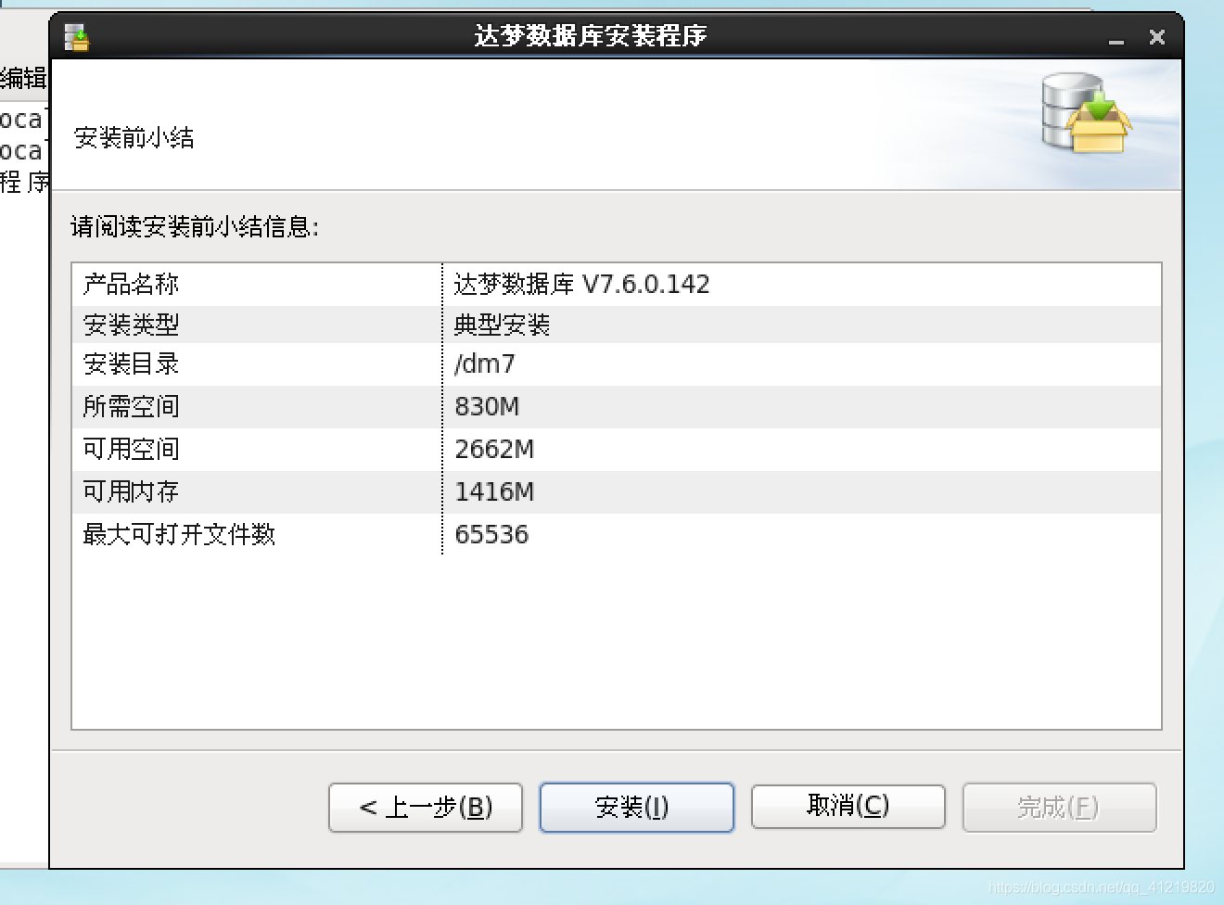Select the 安装目录 row label

131,363
